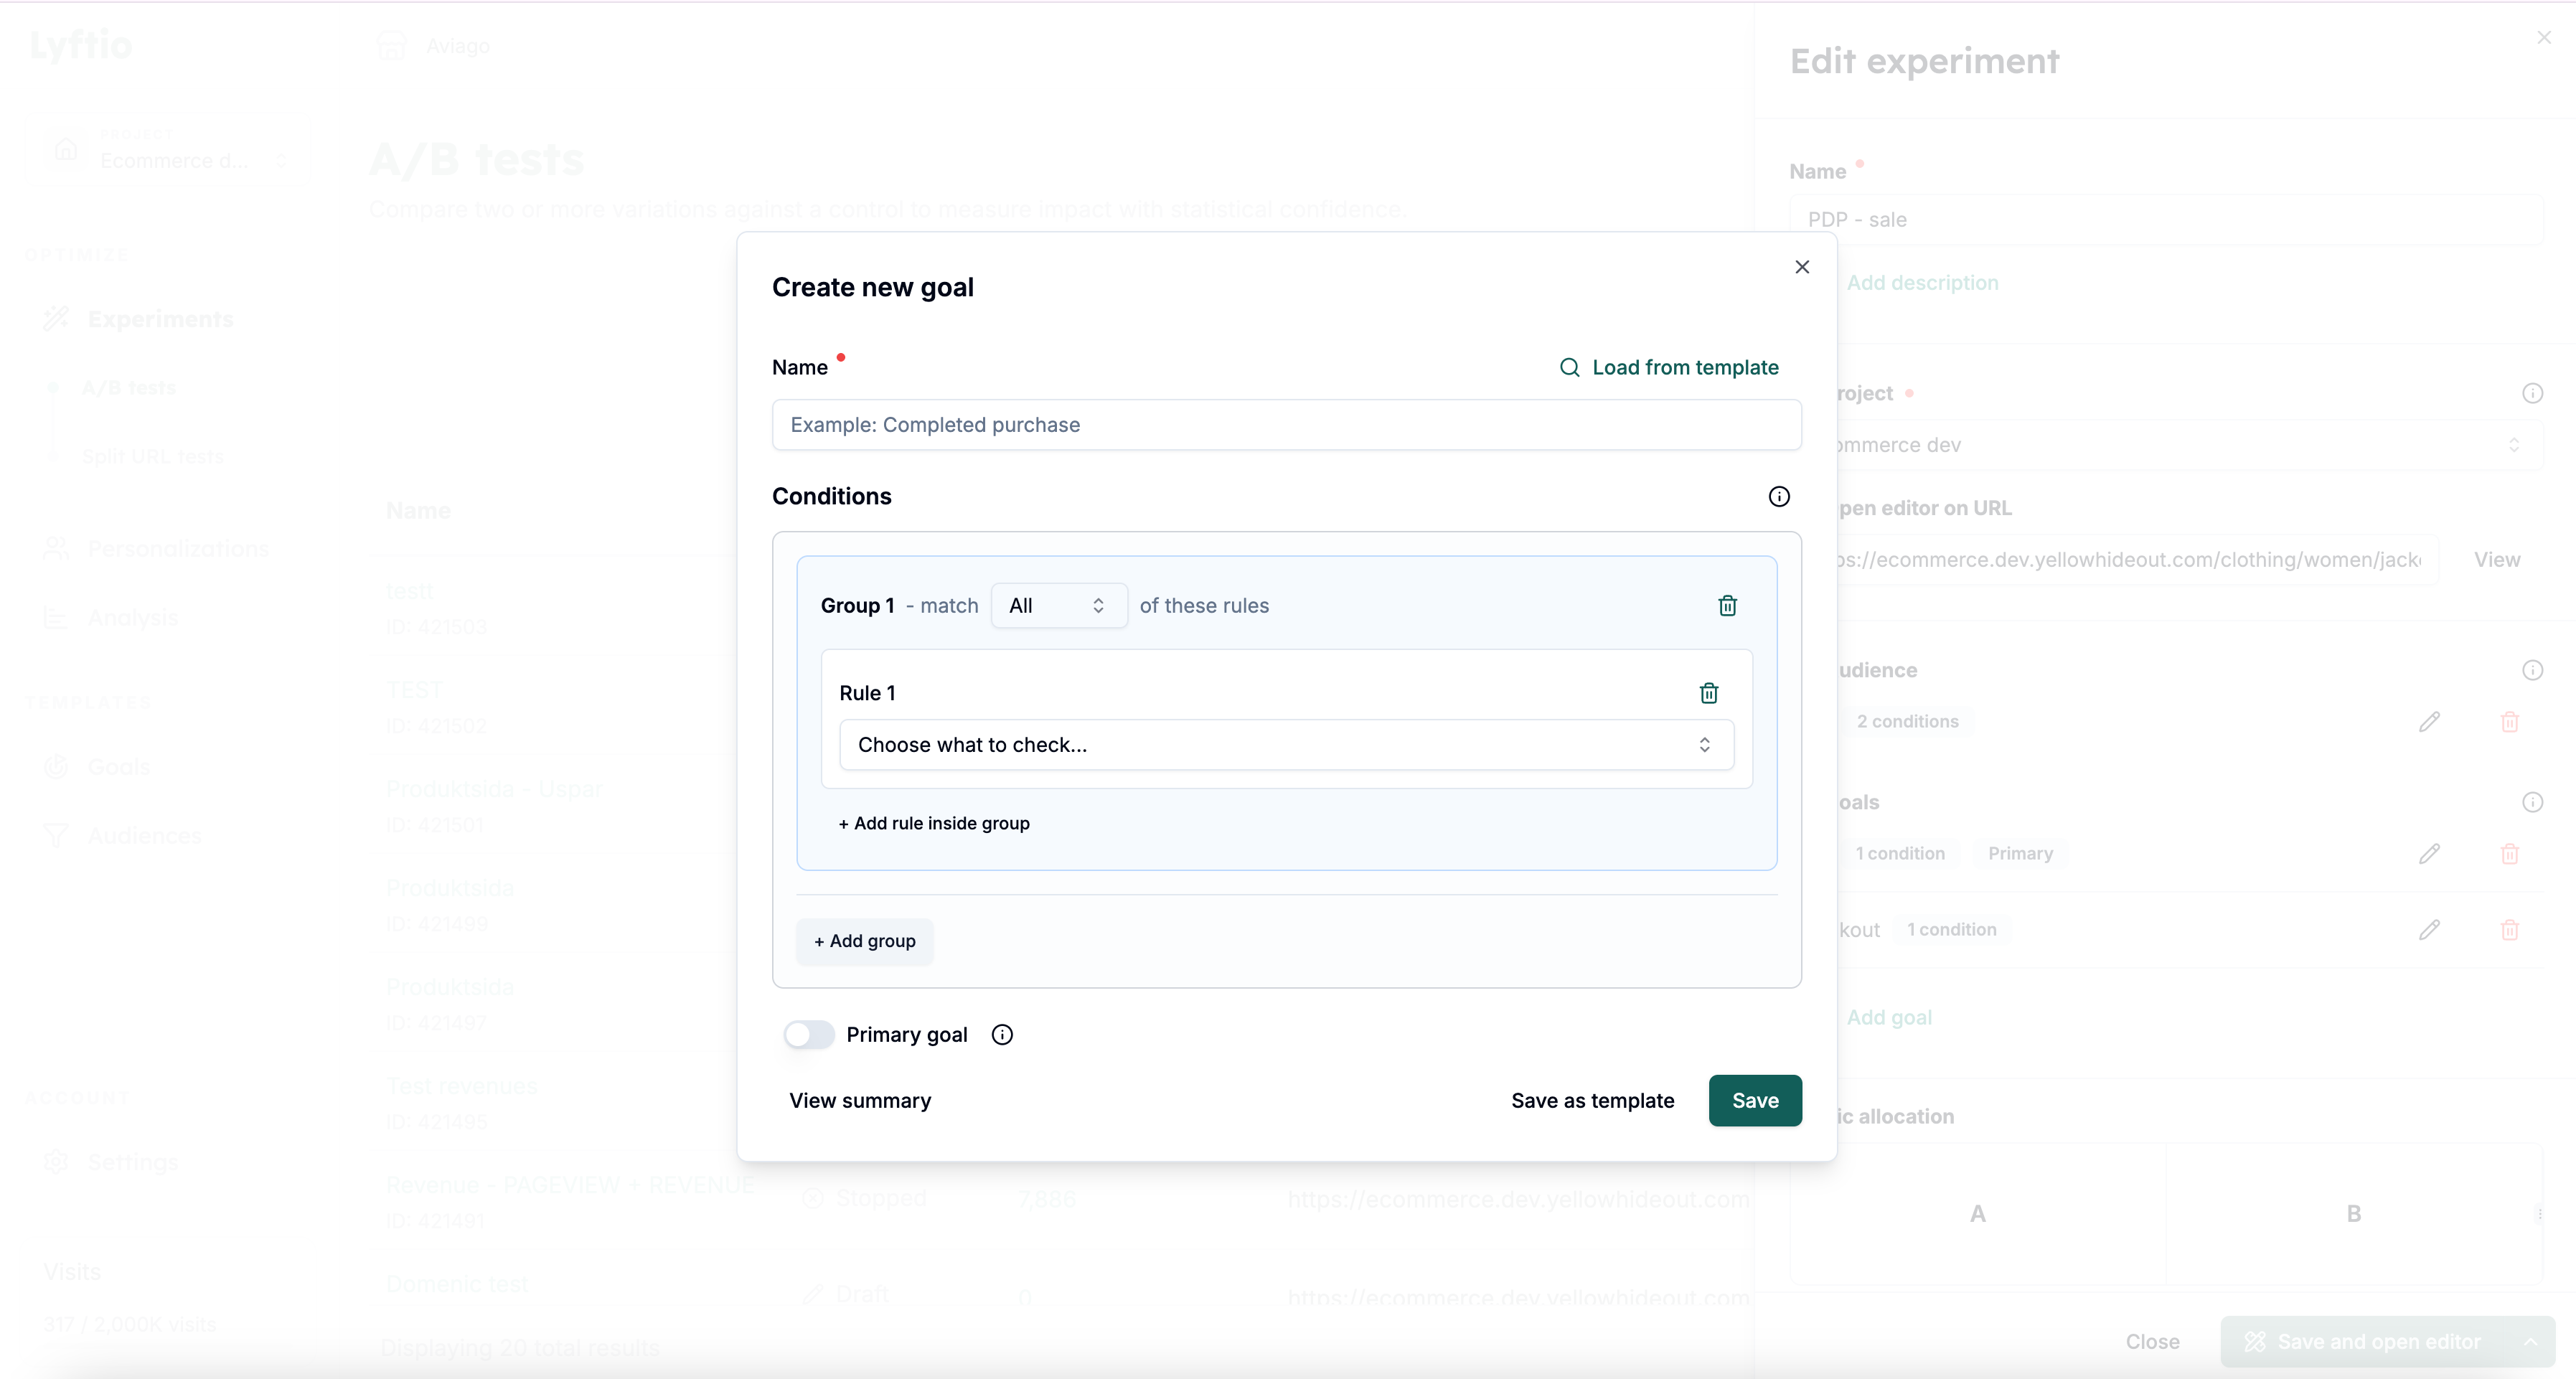
Task: Open Split URL tests sidebar item
Action: 152,456
